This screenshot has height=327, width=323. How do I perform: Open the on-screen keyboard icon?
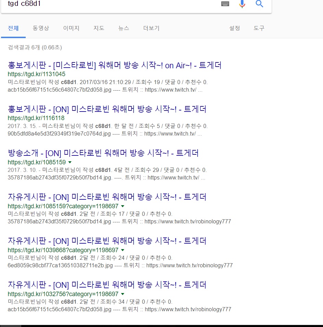[225, 4]
